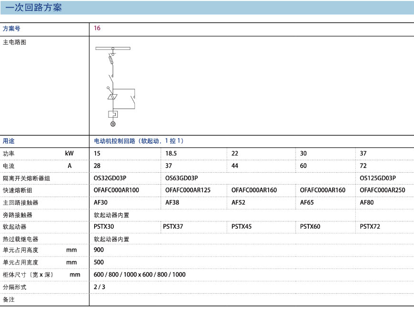Image resolution: width=414 pixels, height=309 pixels.
Task: Select the AF30 contactor cell
Action: point(100,202)
